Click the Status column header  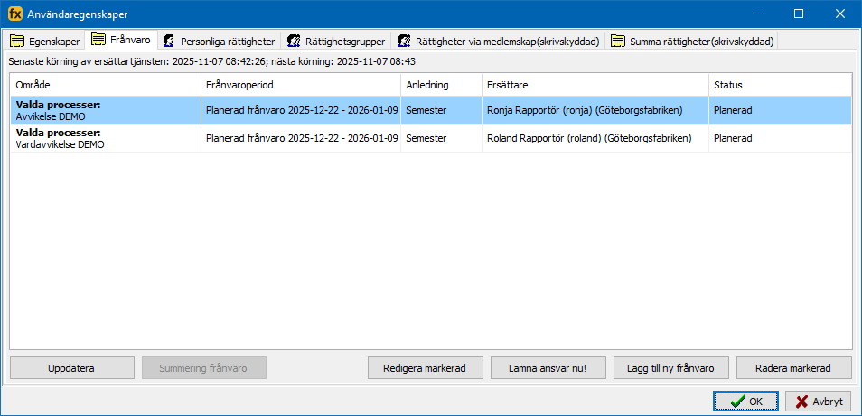coord(780,85)
